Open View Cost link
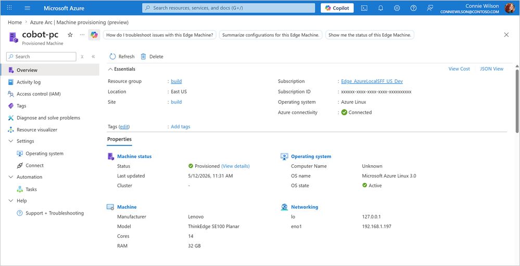This screenshot has width=520, height=266. click(x=459, y=69)
